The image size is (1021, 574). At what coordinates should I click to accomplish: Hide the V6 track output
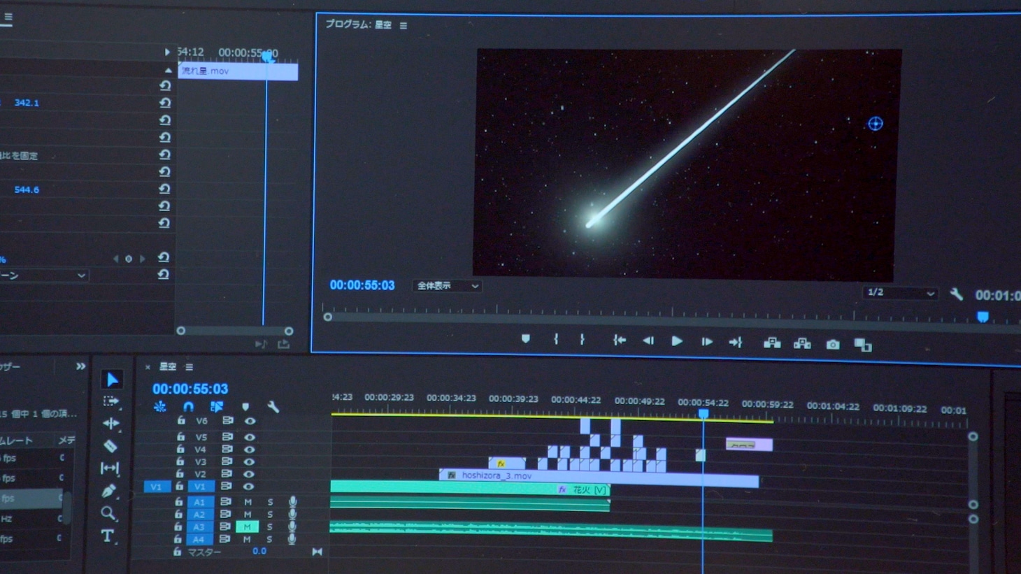click(x=250, y=421)
